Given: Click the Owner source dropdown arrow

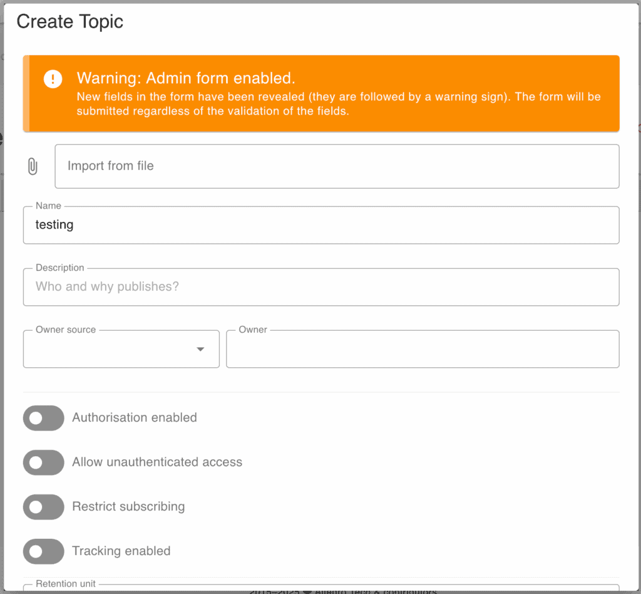Looking at the screenshot, I should [200, 349].
